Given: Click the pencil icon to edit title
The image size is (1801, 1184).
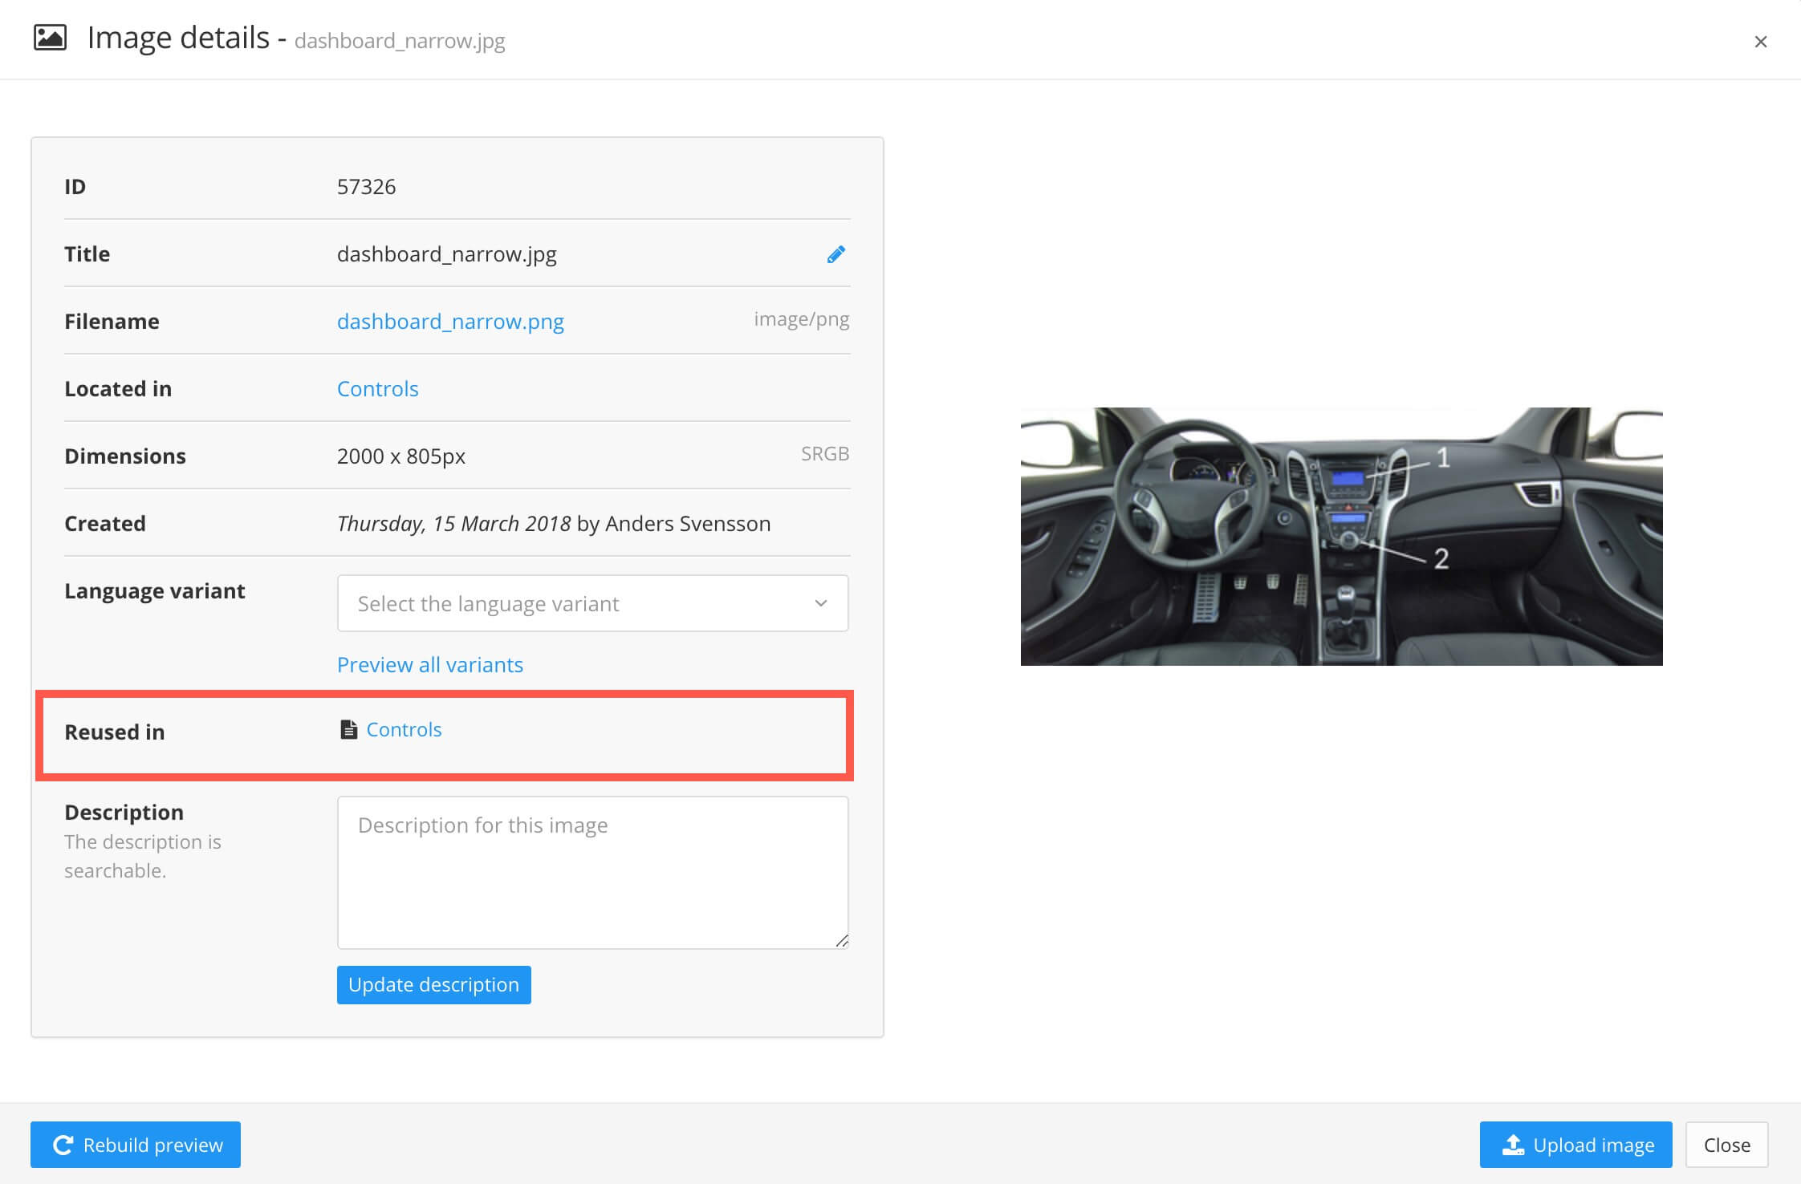Looking at the screenshot, I should coord(835,254).
